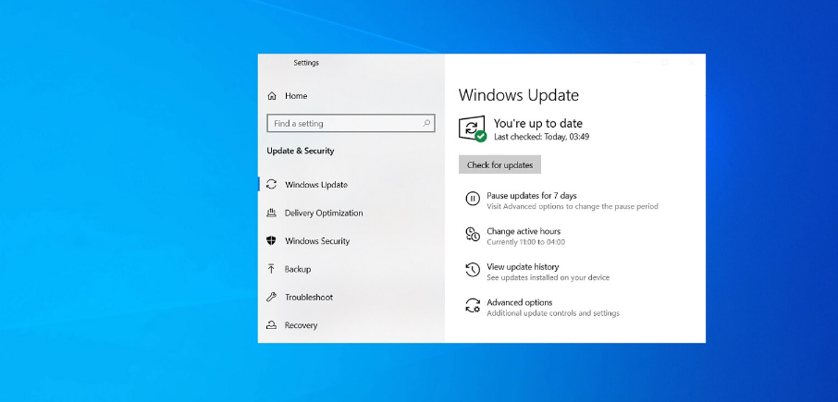Screen dimensions: 838x402
Task: Open Advanced options link text
Action: point(520,302)
